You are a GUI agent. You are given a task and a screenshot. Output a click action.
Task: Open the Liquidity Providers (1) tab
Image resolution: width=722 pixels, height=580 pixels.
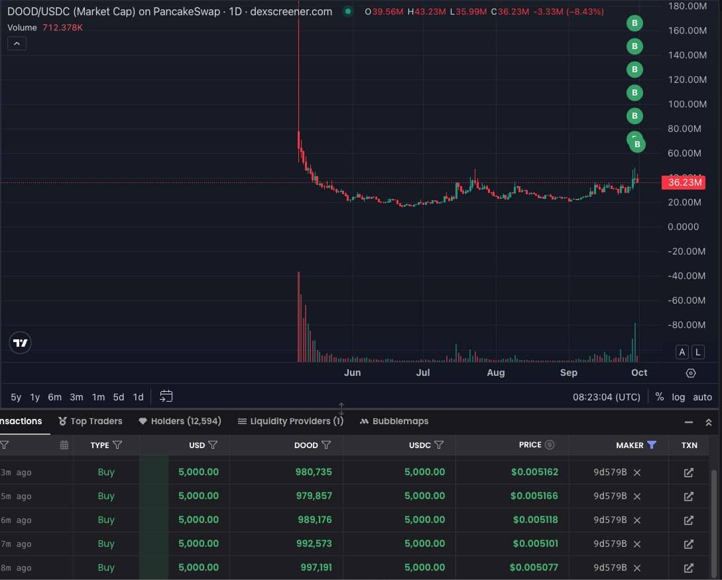pos(290,421)
